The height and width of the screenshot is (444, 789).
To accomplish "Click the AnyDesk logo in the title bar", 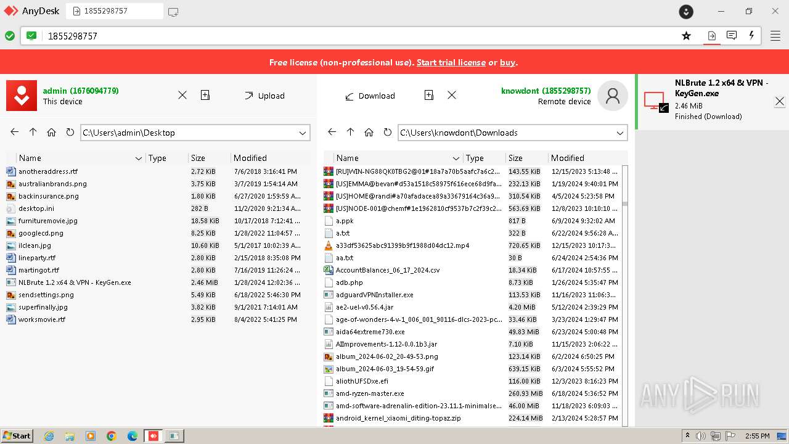I will tap(11, 11).
